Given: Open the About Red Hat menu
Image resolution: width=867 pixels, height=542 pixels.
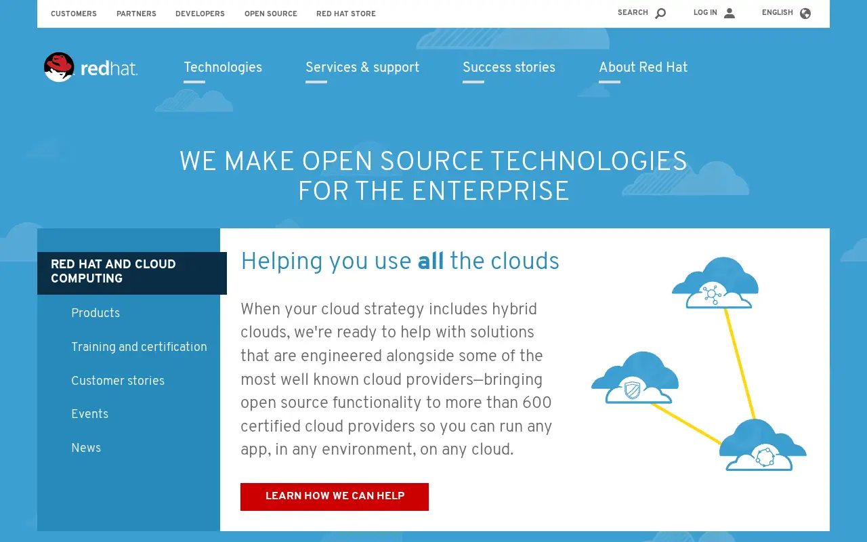Looking at the screenshot, I should coord(643,67).
